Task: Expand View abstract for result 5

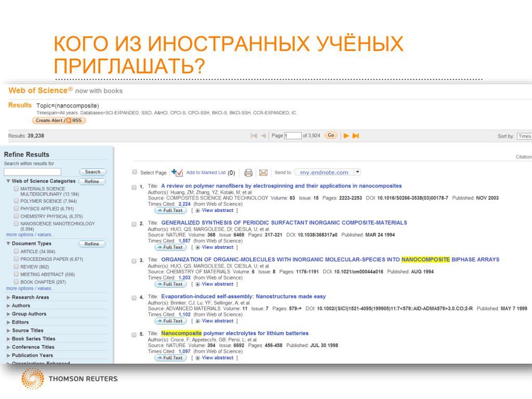Action: point(215,357)
